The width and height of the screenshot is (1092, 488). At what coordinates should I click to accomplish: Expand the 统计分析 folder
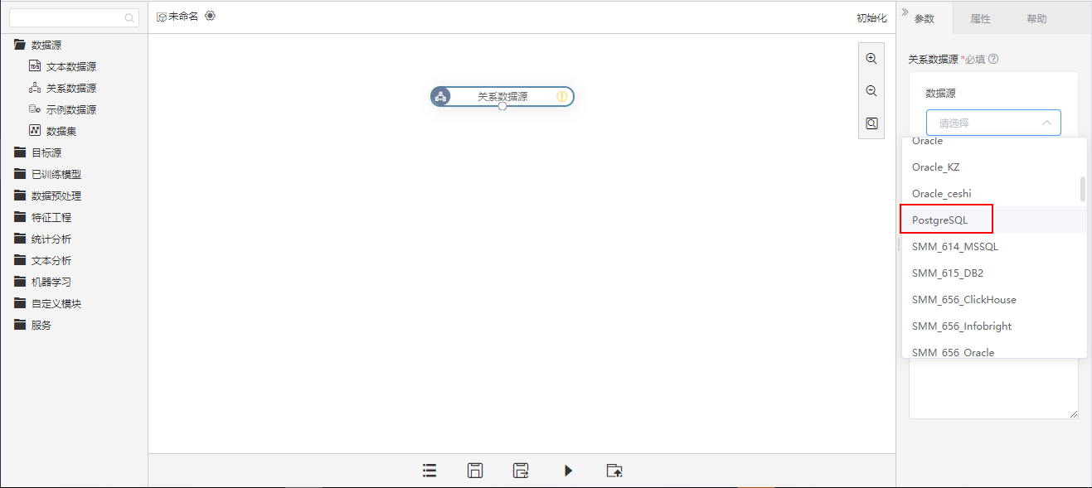tap(20, 239)
